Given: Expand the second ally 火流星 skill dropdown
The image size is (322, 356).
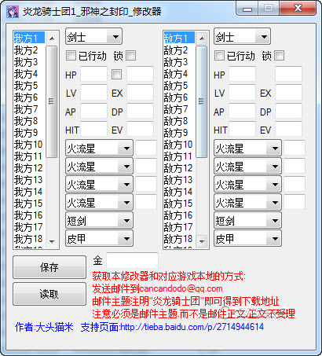Looking at the screenshot, I should click(99, 167).
